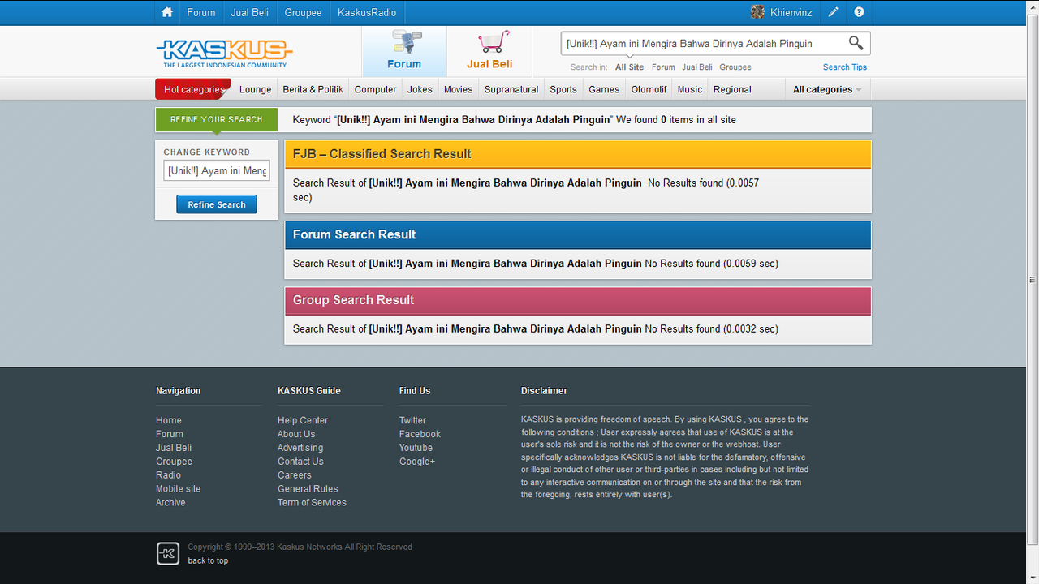Click Hot categories label
Viewport: 1039px width, 584px height.
point(193,89)
